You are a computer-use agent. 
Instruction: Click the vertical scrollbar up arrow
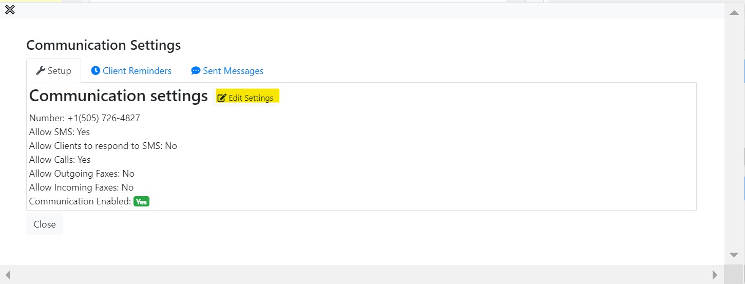[734, 12]
